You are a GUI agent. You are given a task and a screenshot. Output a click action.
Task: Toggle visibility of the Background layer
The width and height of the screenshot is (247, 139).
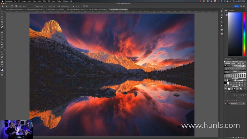(x=225, y=104)
